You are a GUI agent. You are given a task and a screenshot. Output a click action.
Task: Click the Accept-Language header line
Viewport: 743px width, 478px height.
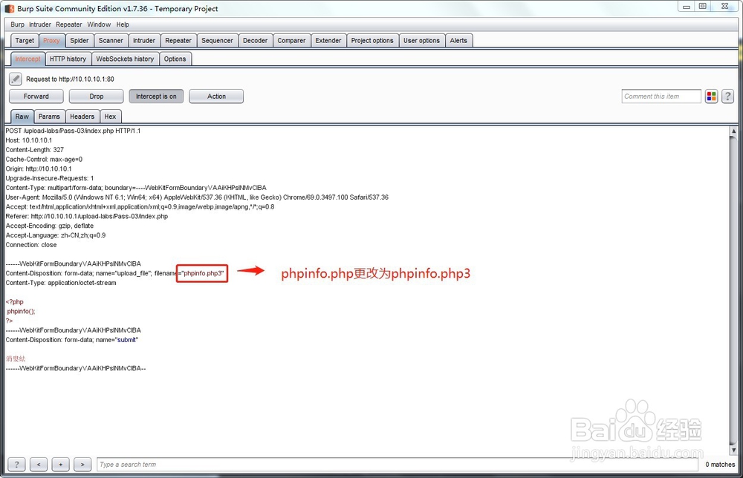pyautogui.click(x=56, y=235)
